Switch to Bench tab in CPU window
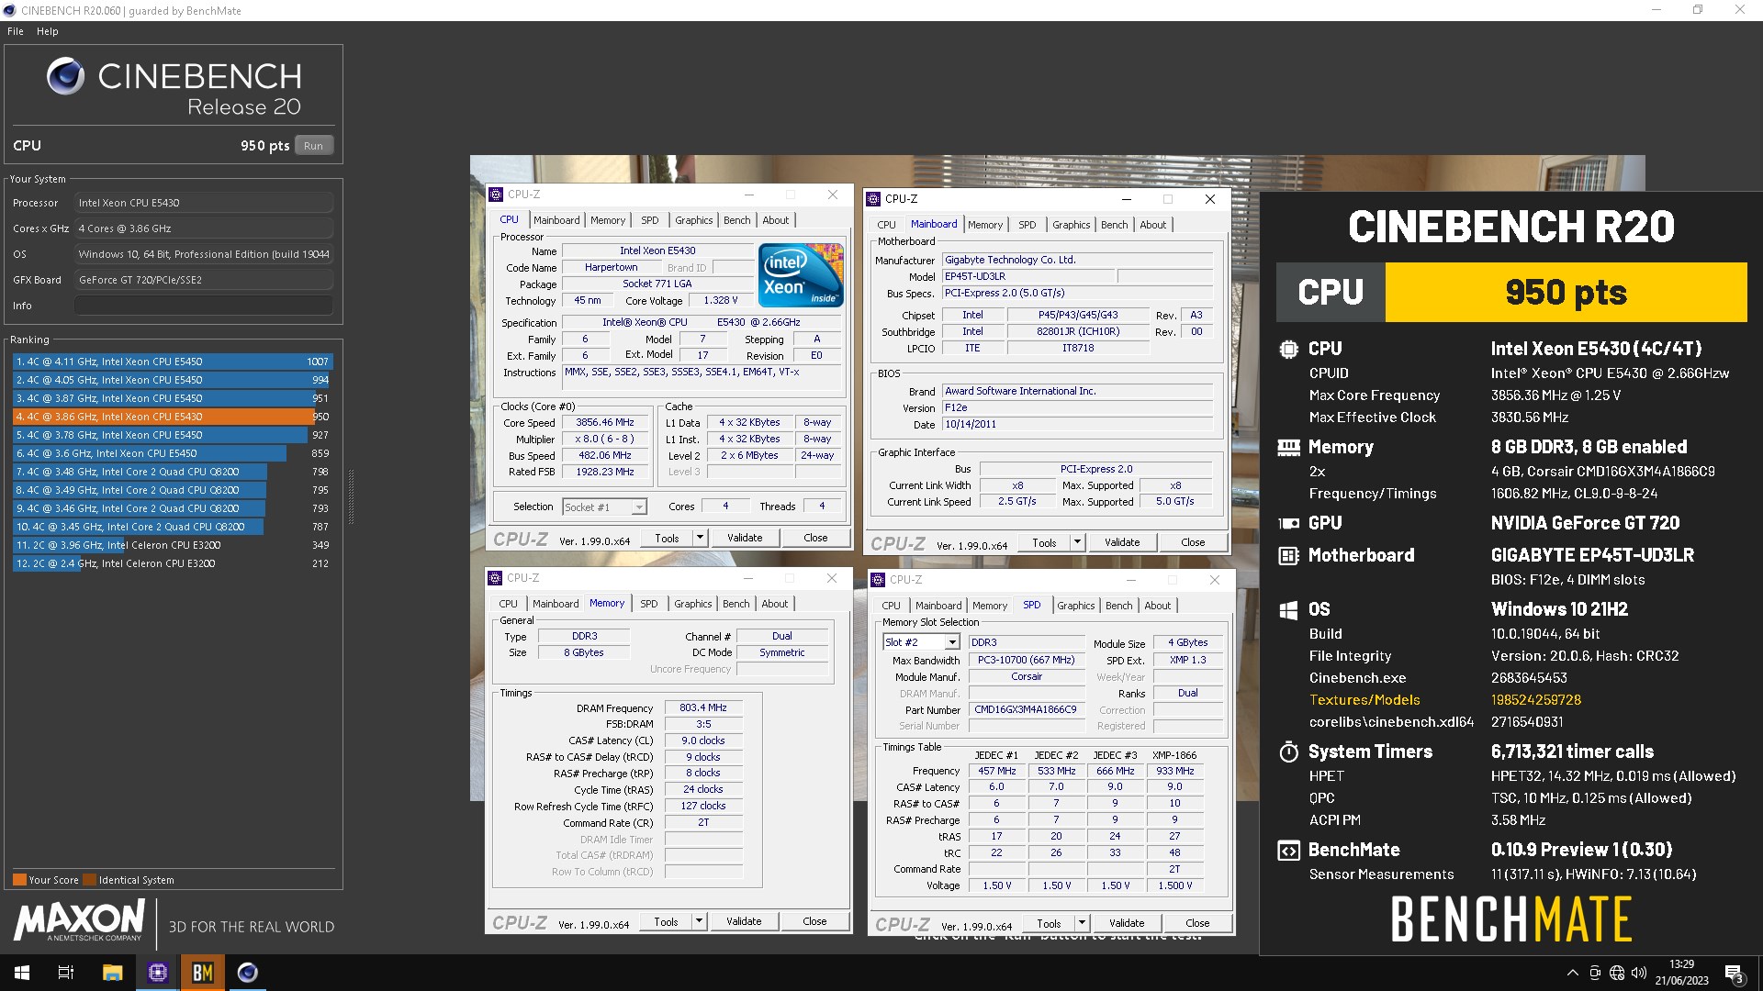The width and height of the screenshot is (1763, 991). point(736,220)
